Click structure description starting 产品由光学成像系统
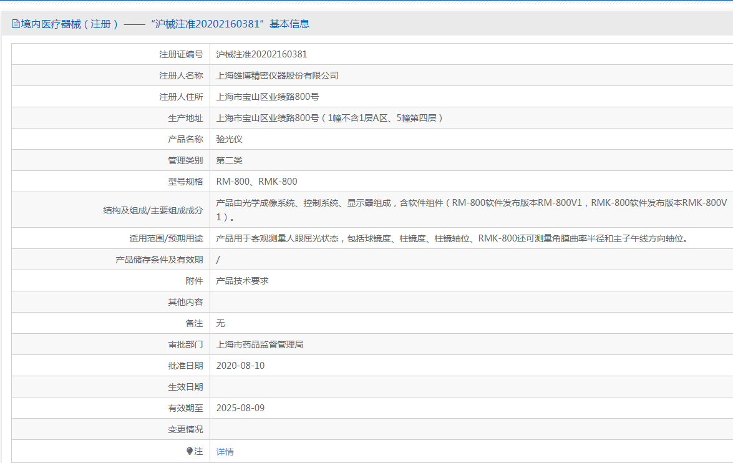The height and width of the screenshot is (463, 733). [x=471, y=210]
